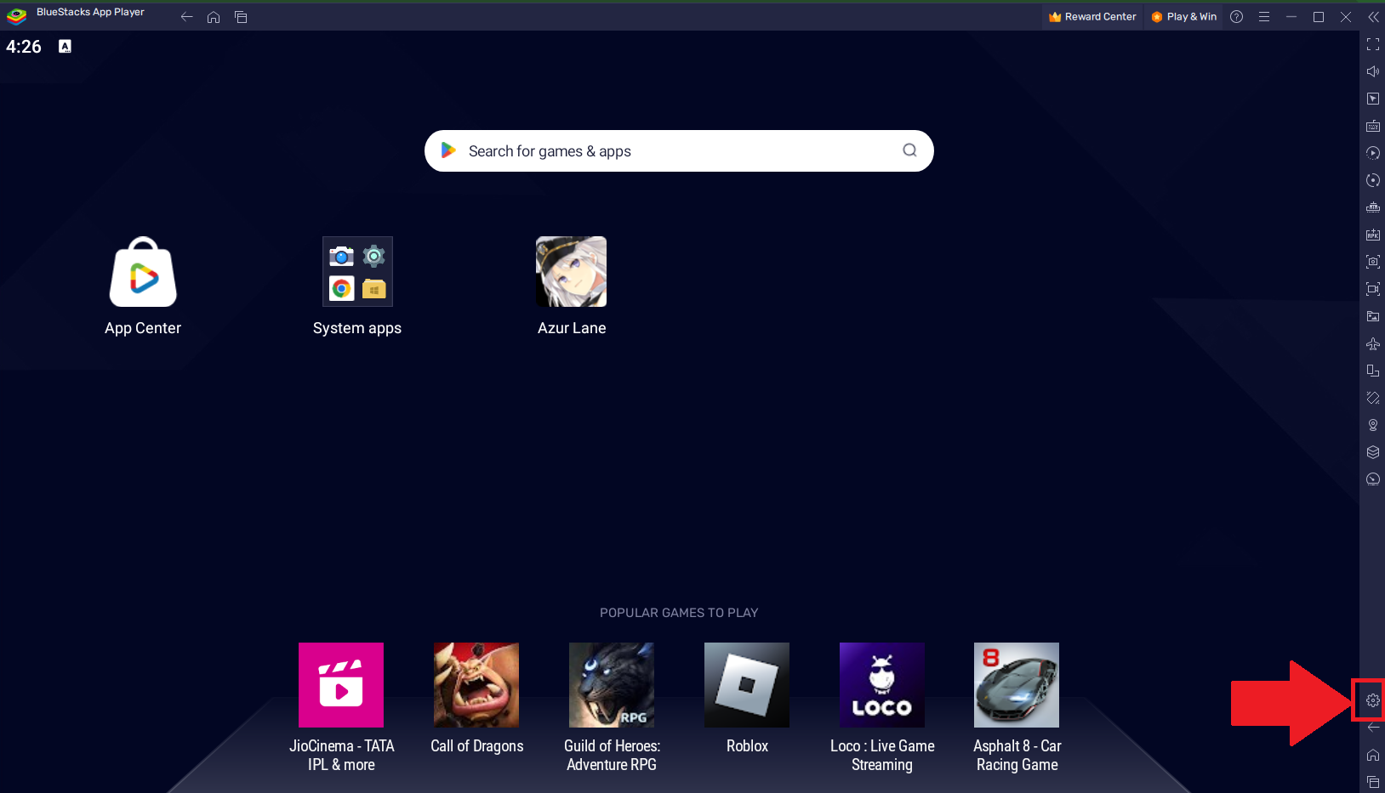This screenshot has width=1385, height=793.
Task: Click the keyboard input indicator in status bar
Action: [x=65, y=47]
